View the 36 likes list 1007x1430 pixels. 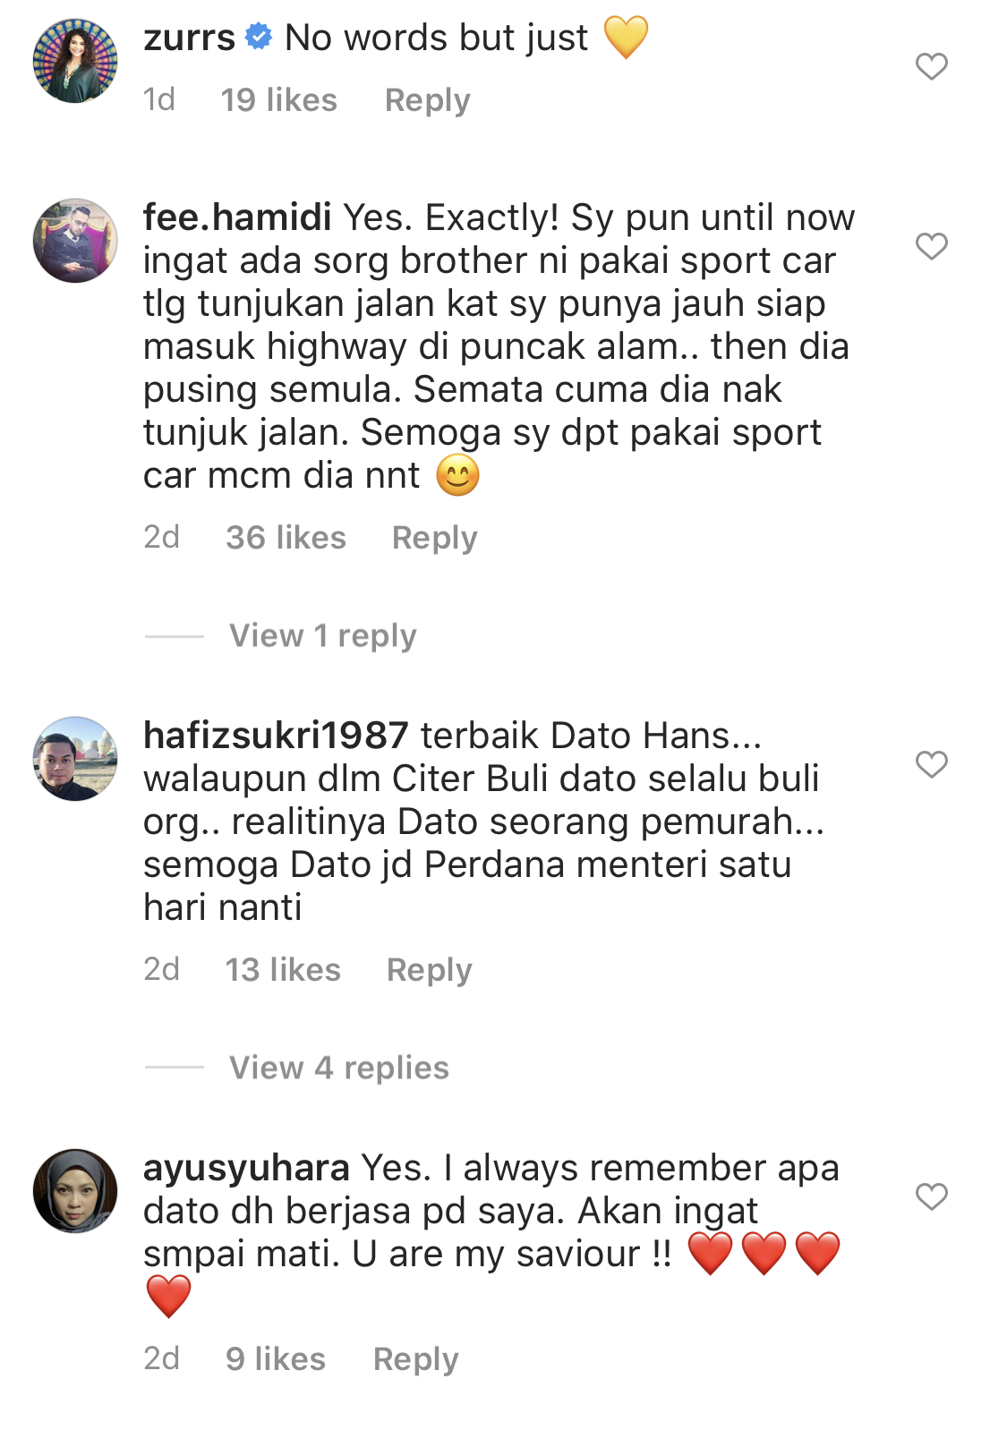(286, 538)
